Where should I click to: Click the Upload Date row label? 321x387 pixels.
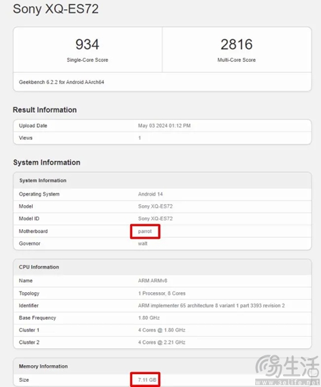pyautogui.click(x=33, y=126)
